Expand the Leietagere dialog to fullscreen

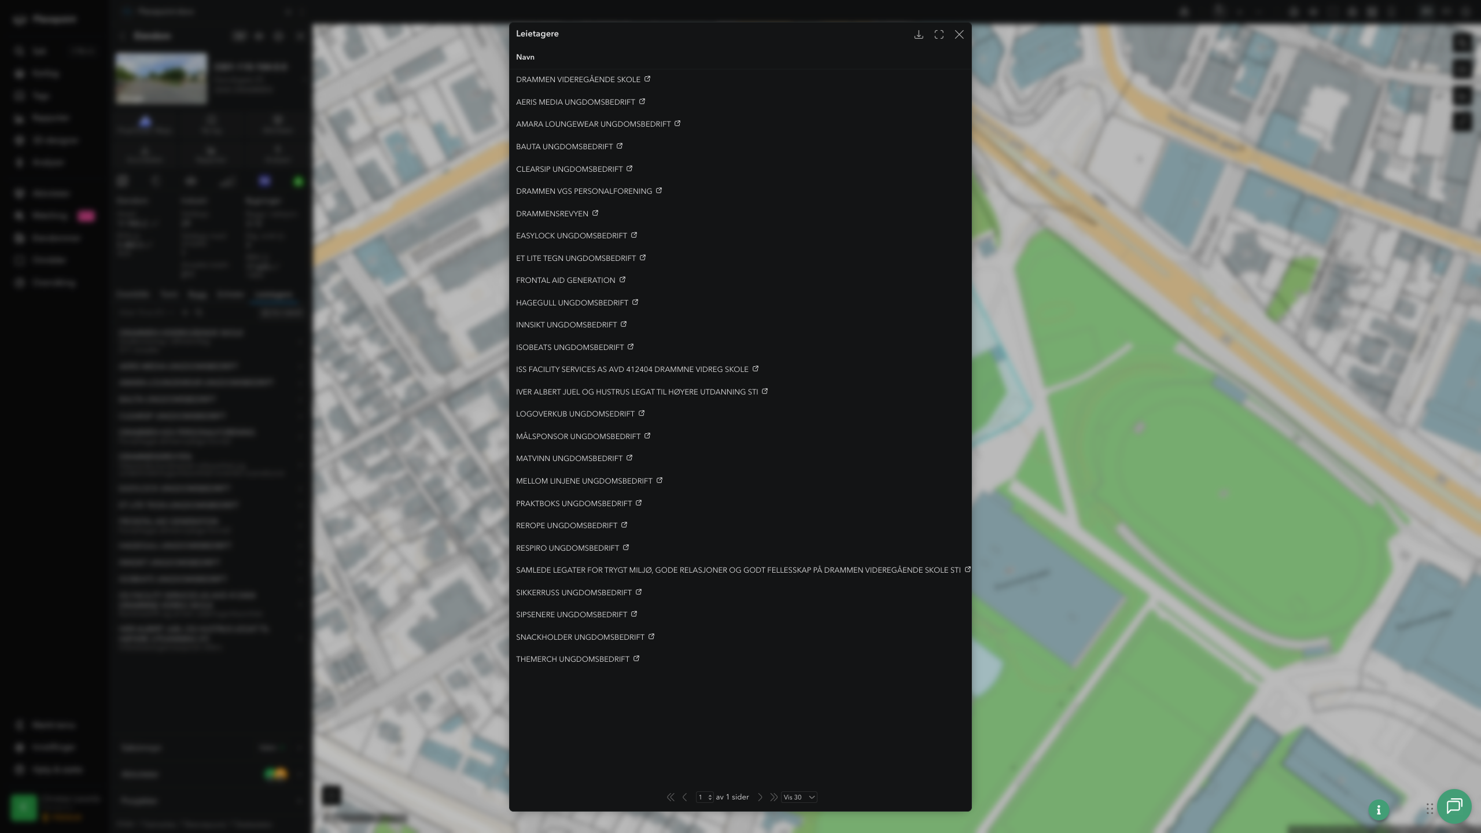939,35
